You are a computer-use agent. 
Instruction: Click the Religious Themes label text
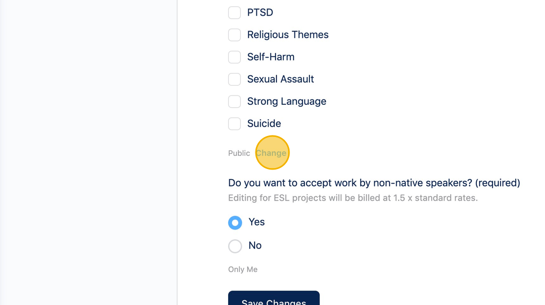(288, 35)
